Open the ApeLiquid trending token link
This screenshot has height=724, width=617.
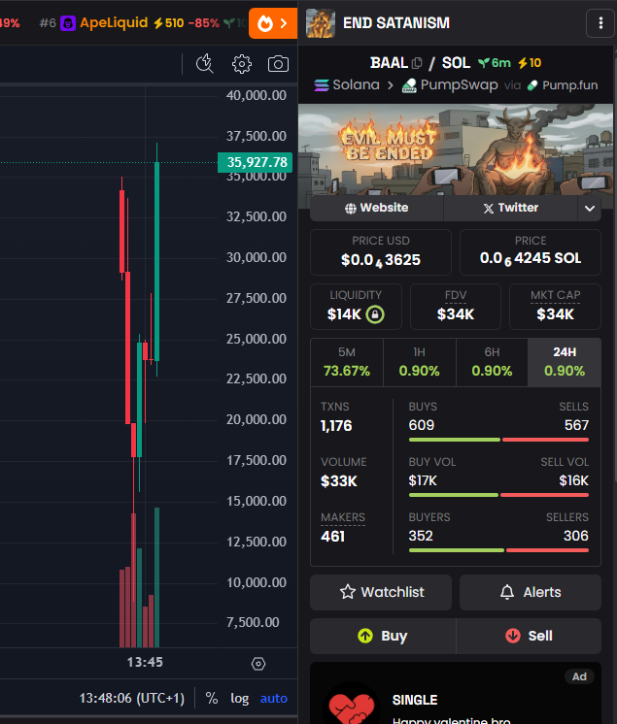114,22
